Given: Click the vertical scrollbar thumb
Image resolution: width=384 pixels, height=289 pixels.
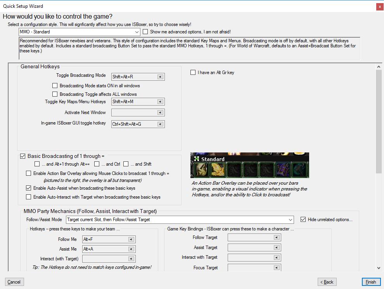Looking at the screenshot, I should [x=379, y=122].
